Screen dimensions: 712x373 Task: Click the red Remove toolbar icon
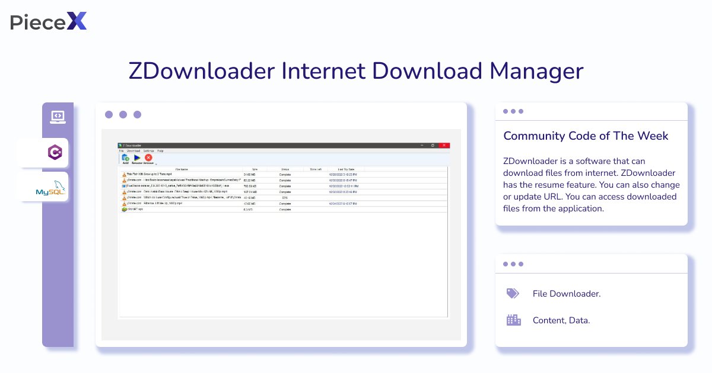coord(148,157)
